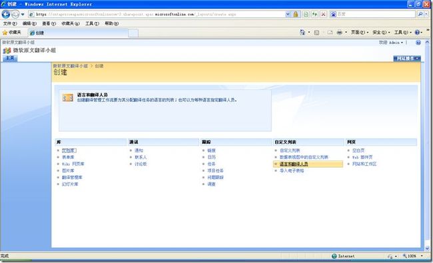
Task: Select the 主页 navigation tab
Action: (10, 58)
